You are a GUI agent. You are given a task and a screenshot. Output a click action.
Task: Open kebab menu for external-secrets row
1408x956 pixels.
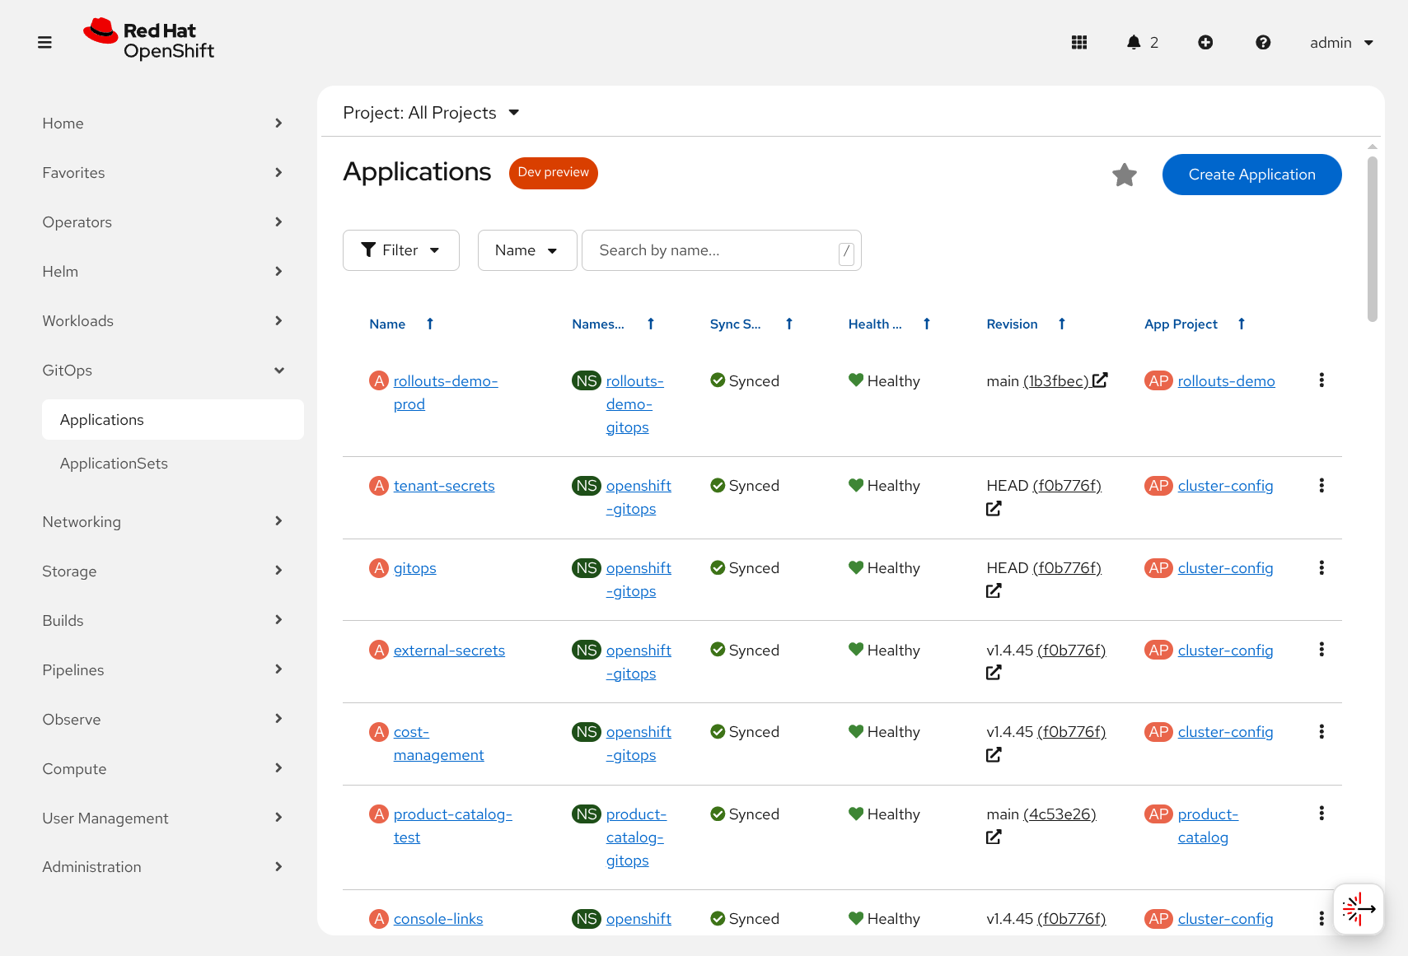(x=1321, y=650)
